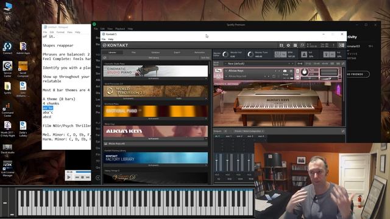Image resolution: width=390 pixels, height=219 pixels.
Task: Click the instrument wrench edit icon
Action: [x=218, y=71]
